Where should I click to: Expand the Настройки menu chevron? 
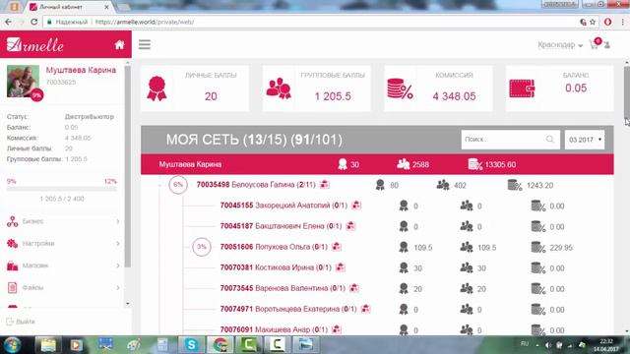click(118, 244)
